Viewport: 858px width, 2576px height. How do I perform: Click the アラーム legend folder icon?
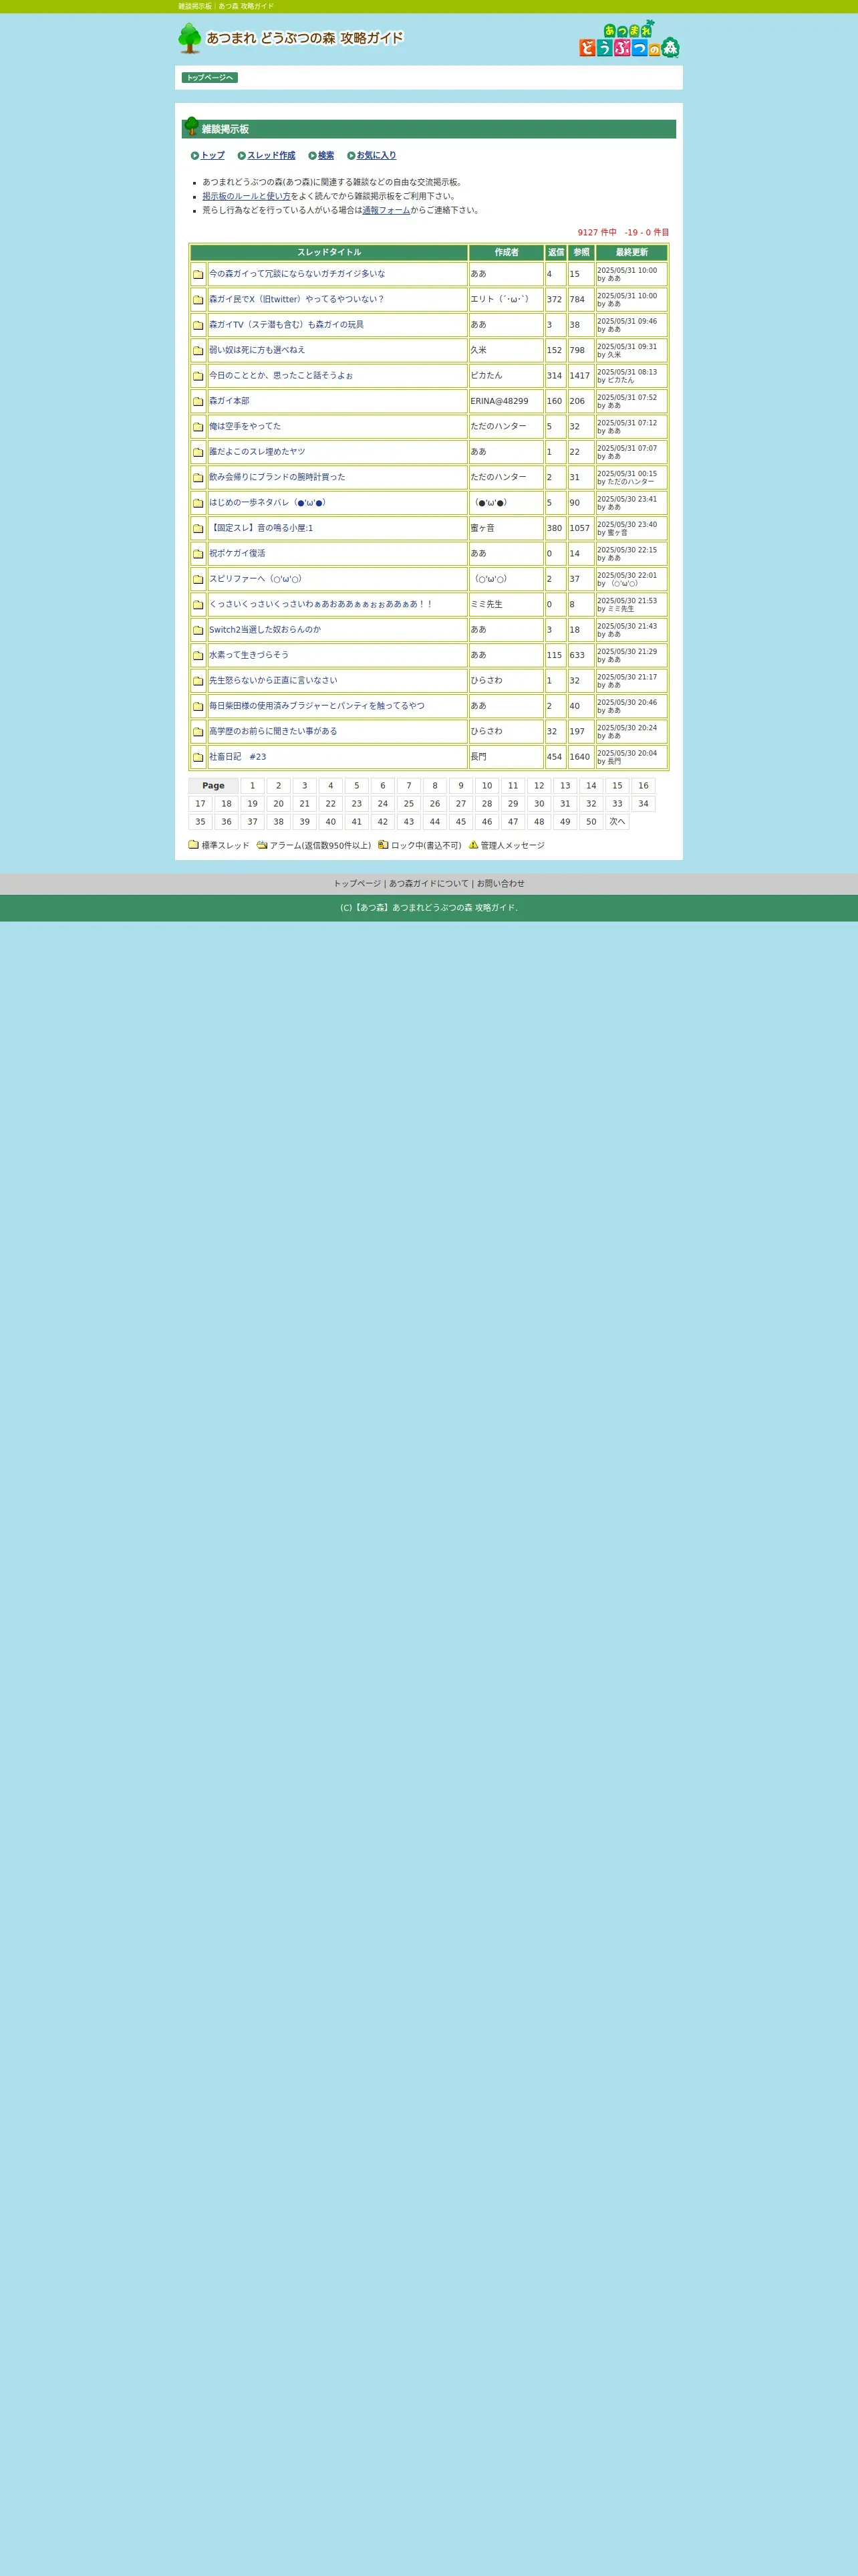point(262,845)
